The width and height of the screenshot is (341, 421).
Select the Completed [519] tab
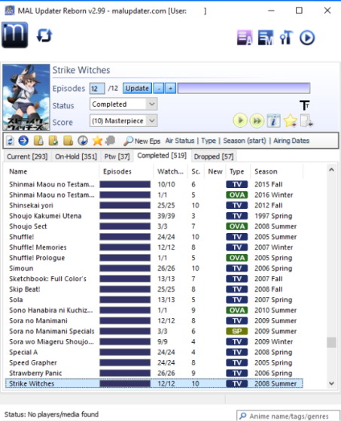pyautogui.click(x=162, y=156)
